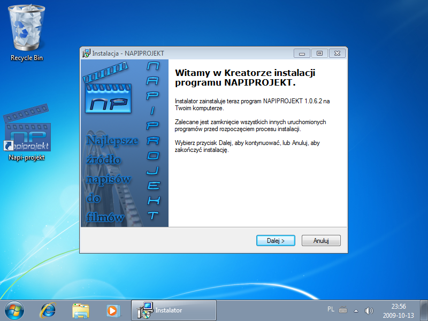Image resolution: width=428 pixels, height=321 pixels.
Task: Click the heading 'Witamy w Kreatorze instalacji'
Action: (x=245, y=73)
